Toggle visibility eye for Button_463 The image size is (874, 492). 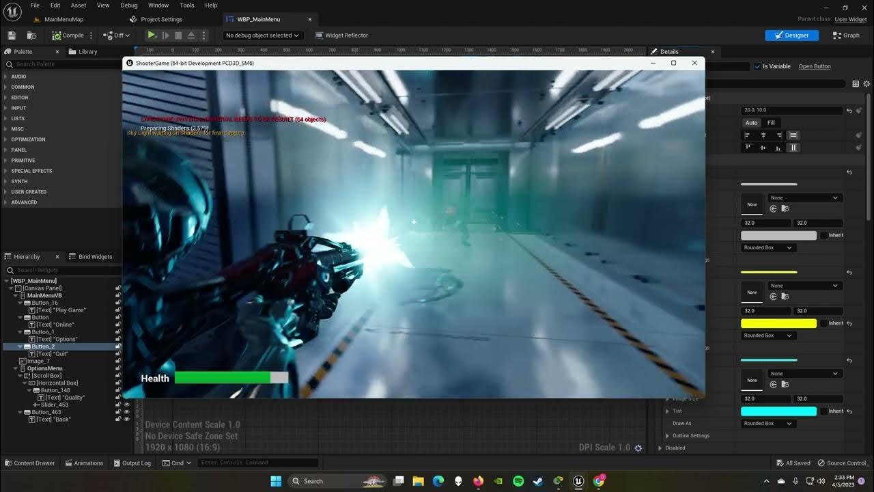pyautogui.click(x=126, y=412)
